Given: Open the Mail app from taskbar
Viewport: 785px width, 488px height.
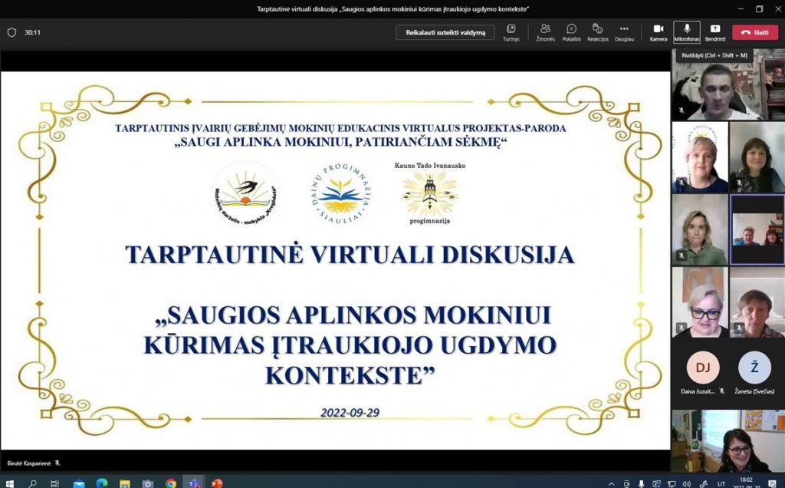Looking at the screenshot, I should tap(79, 483).
